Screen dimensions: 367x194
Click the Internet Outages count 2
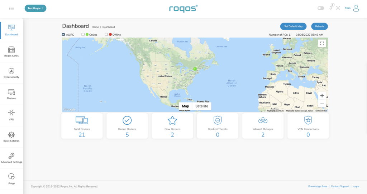[263, 135]
